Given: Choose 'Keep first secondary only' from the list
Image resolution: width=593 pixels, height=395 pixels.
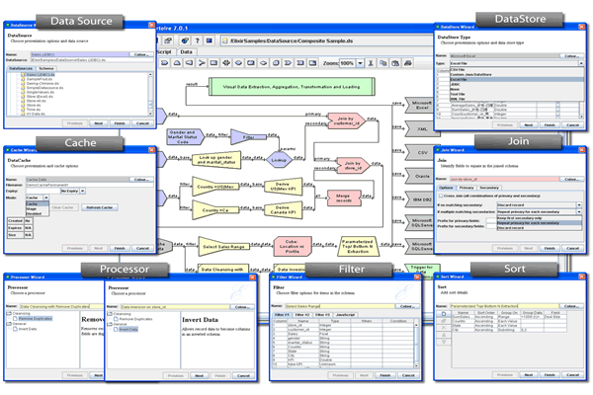Looking at the screenshot, I should tap(539, 218).
